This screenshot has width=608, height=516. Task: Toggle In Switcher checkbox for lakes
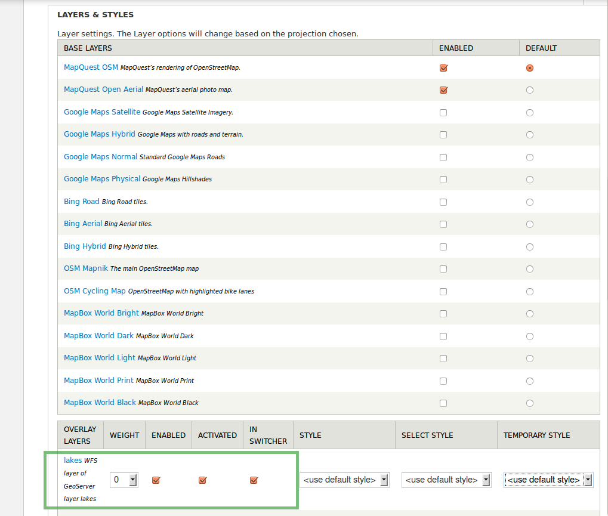tap(254, 480)
